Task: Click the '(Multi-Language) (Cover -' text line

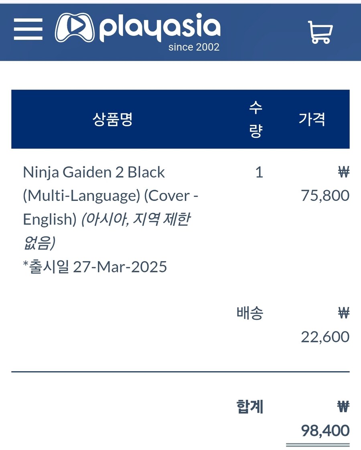Action: pos(111,196)
